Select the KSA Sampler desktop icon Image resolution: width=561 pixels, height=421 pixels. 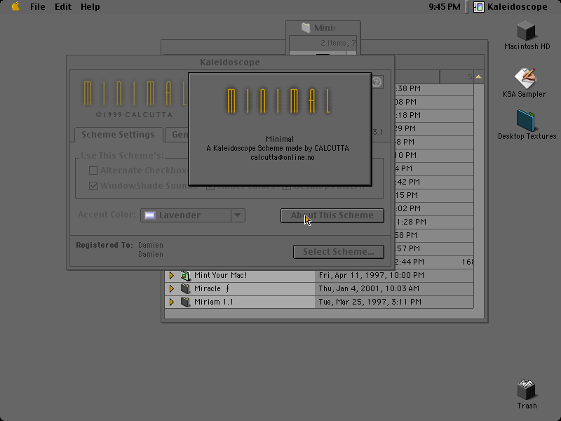pyautogui.click(x=525, y=78)
